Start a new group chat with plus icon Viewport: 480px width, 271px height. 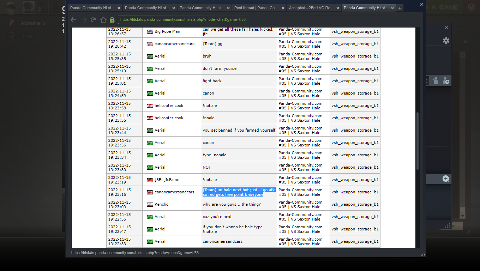(446, 179)
